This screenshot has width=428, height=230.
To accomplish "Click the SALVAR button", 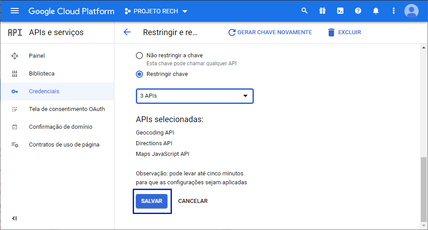I will click(151, 201).
